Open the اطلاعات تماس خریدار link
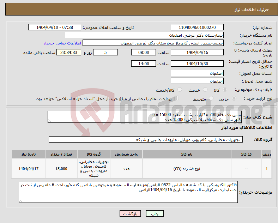The width and height of the screenshot is (278, 223). 62,43
